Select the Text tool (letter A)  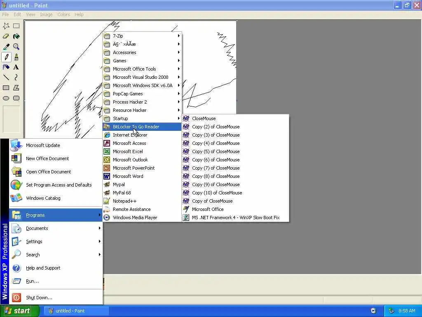[x=16, y=67]
